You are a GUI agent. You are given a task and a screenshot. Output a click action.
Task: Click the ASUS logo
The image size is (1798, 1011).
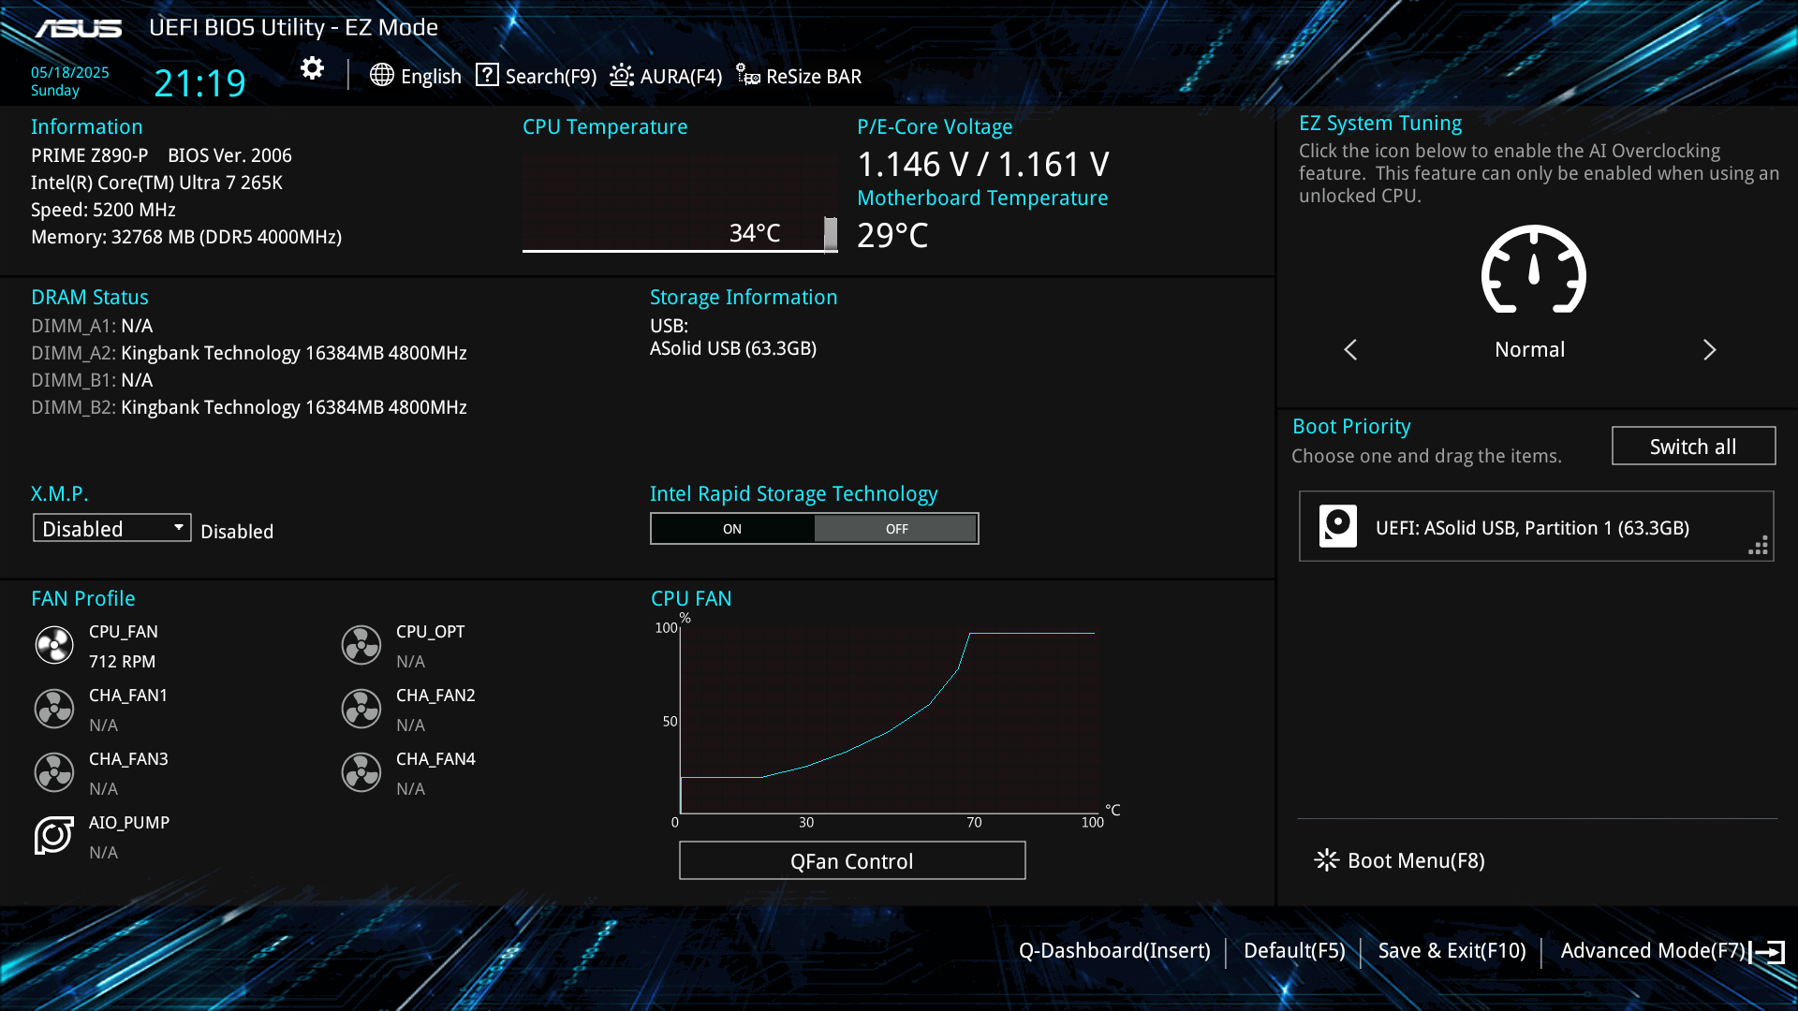click(x=79, y=29)
